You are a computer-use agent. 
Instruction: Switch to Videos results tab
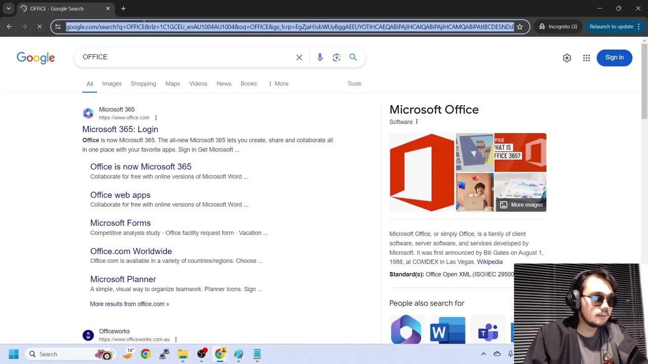(198, 84)
